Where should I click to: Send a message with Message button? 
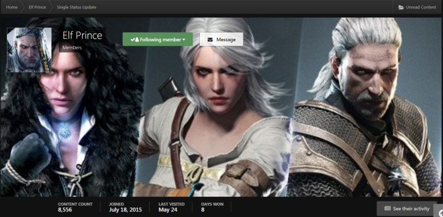[221, 40]
